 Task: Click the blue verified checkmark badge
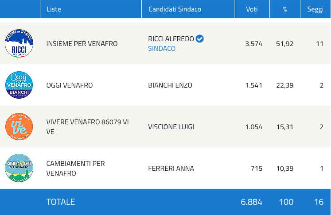[200, 39]
